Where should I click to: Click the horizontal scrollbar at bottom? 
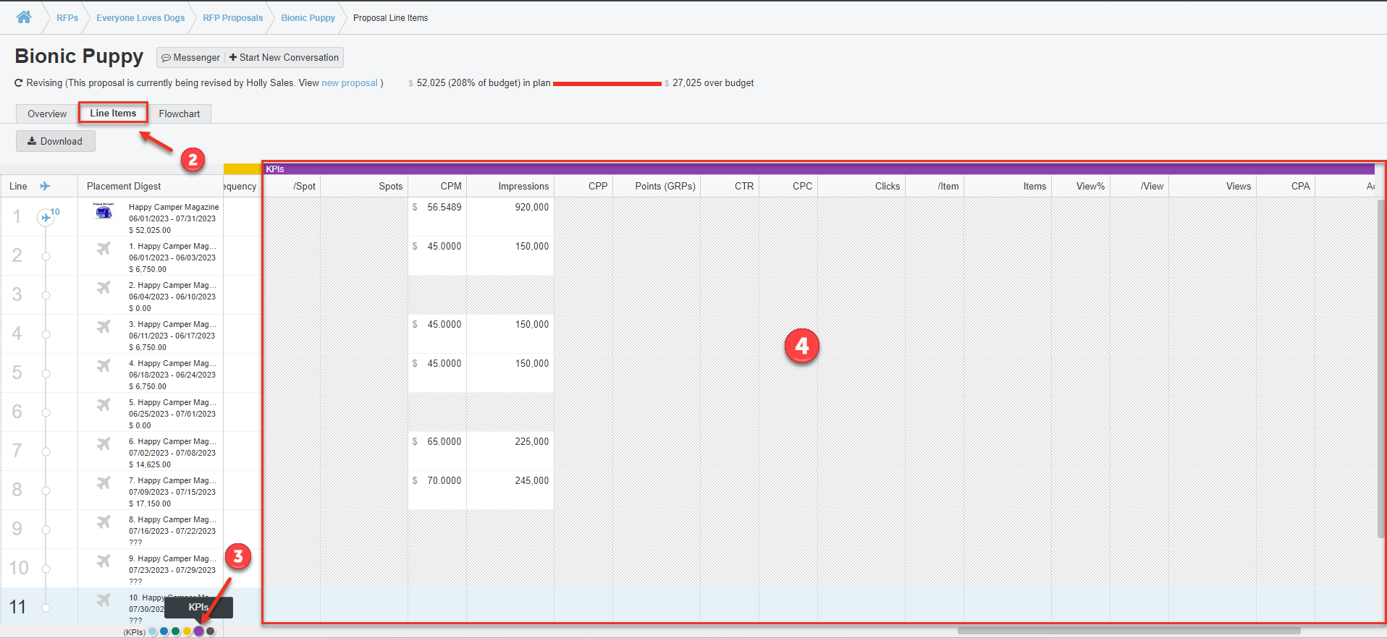click(x=1128, y=631)
